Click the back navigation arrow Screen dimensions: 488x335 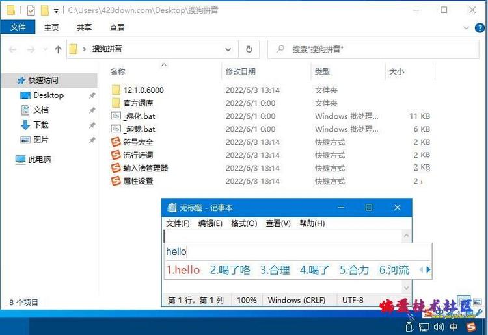[13, 49]
